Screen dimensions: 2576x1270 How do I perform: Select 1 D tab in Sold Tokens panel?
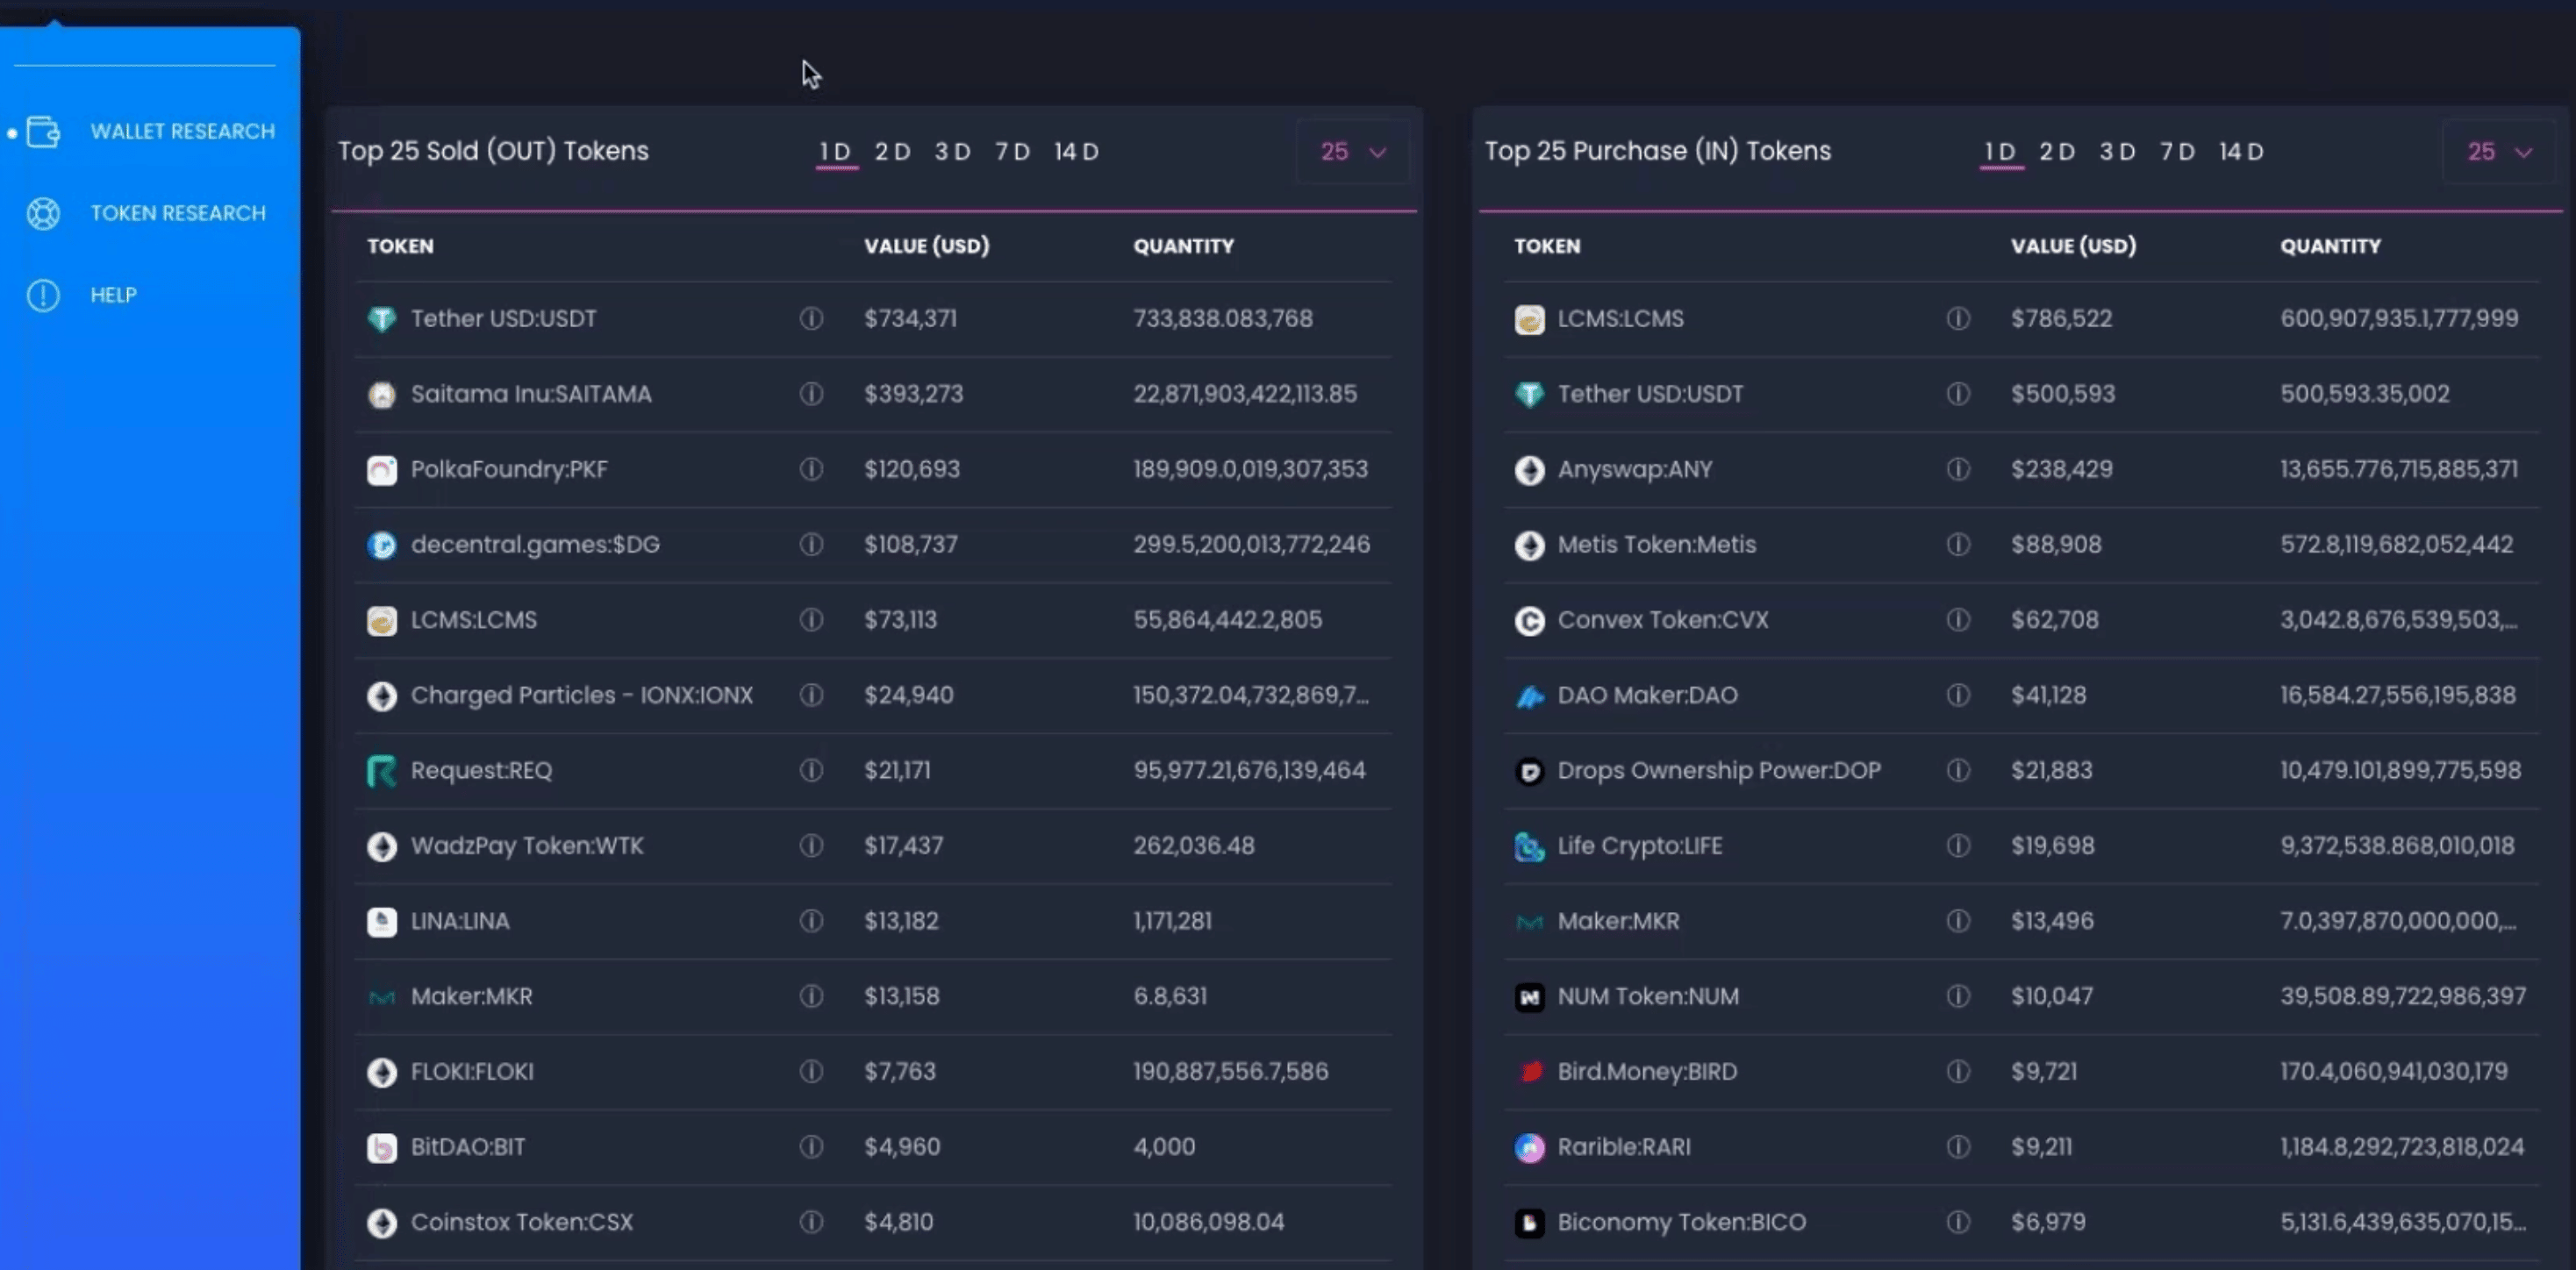pyautogui.click(x=836, y=152)
